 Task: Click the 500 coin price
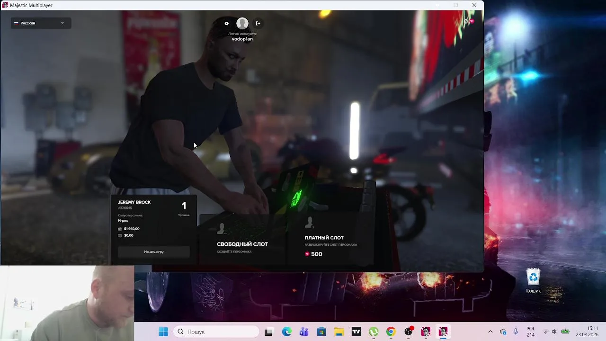coord(317,254)
